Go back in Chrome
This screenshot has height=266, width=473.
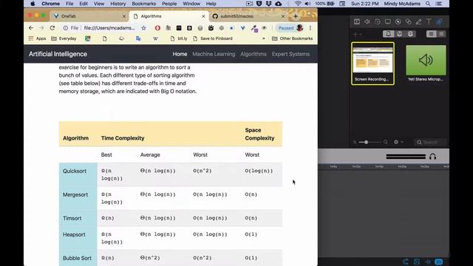point(31,28)
